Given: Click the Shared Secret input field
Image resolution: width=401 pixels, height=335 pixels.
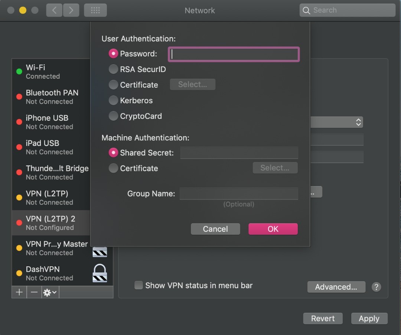Looking at the screenshot, I should pyautogui.click(x=239, y=153).
